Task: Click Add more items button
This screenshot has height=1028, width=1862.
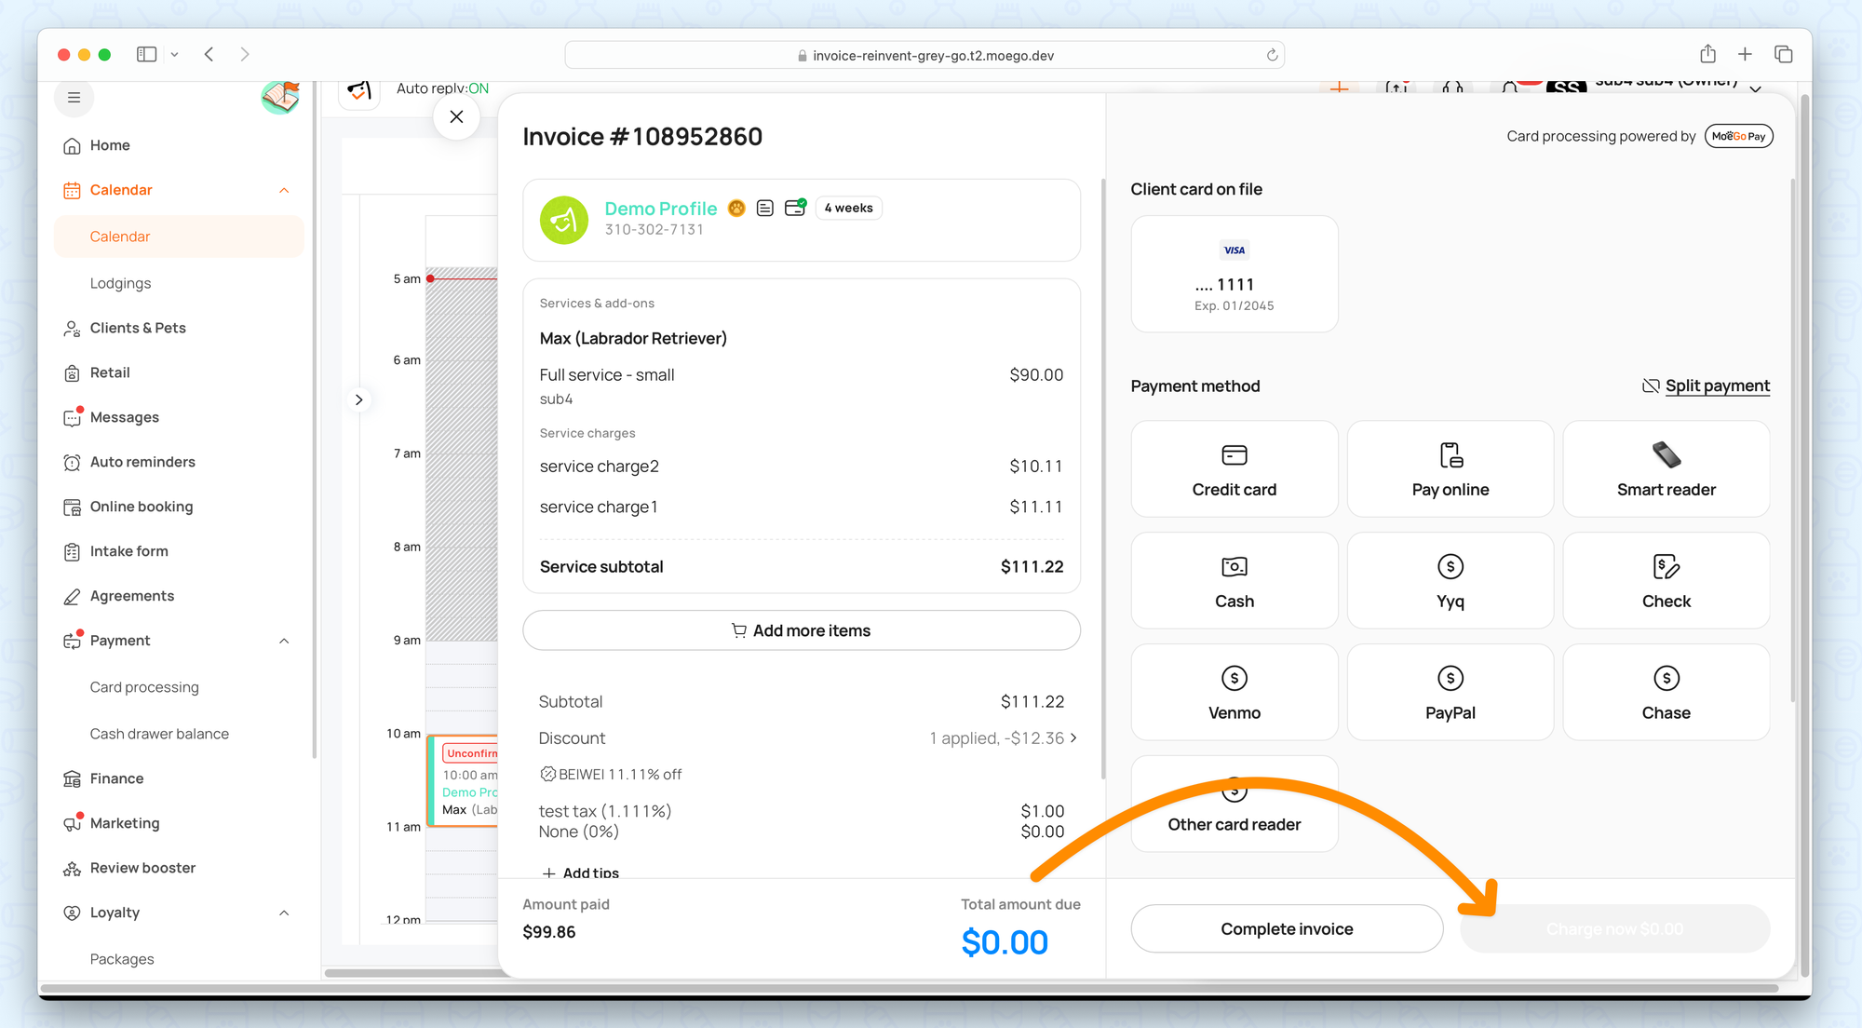Action: pos(801,631)
